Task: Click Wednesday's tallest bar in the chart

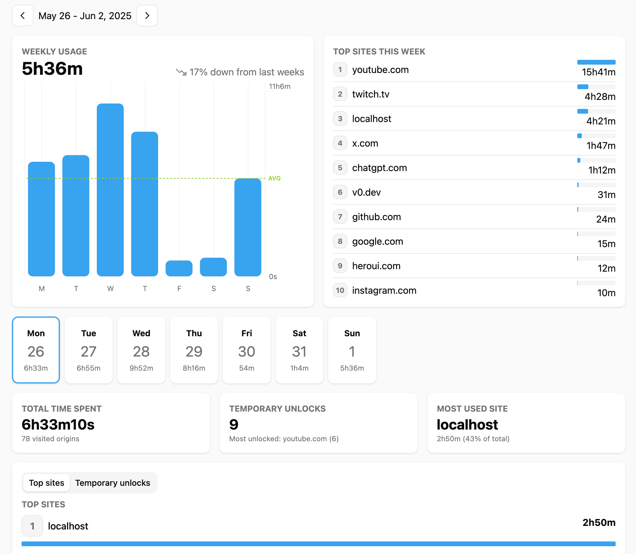Action: 110,190
